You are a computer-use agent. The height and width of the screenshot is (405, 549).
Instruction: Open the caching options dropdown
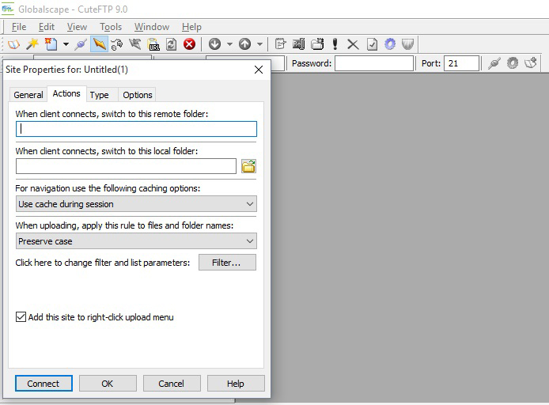click(x=136, y=204)
